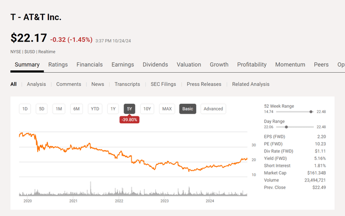The width and height of the screenshot is (345, 216).
Task: Click the -0.32 (-1.45%) price change
Action: tap(71, 40)
